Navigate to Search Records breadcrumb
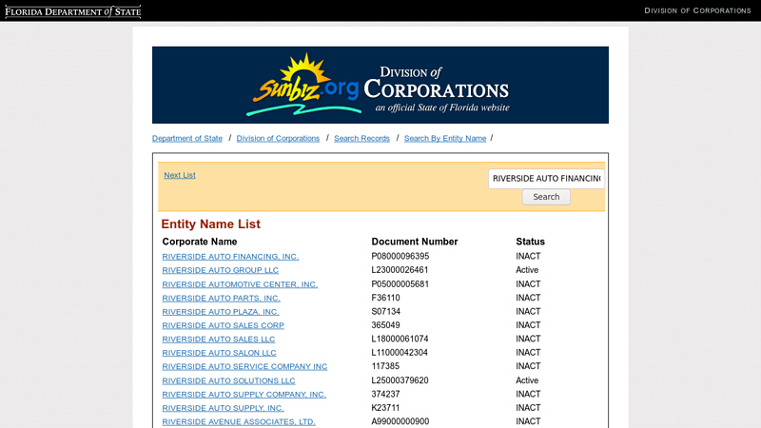Screen dimensions: 761x428 361,138
